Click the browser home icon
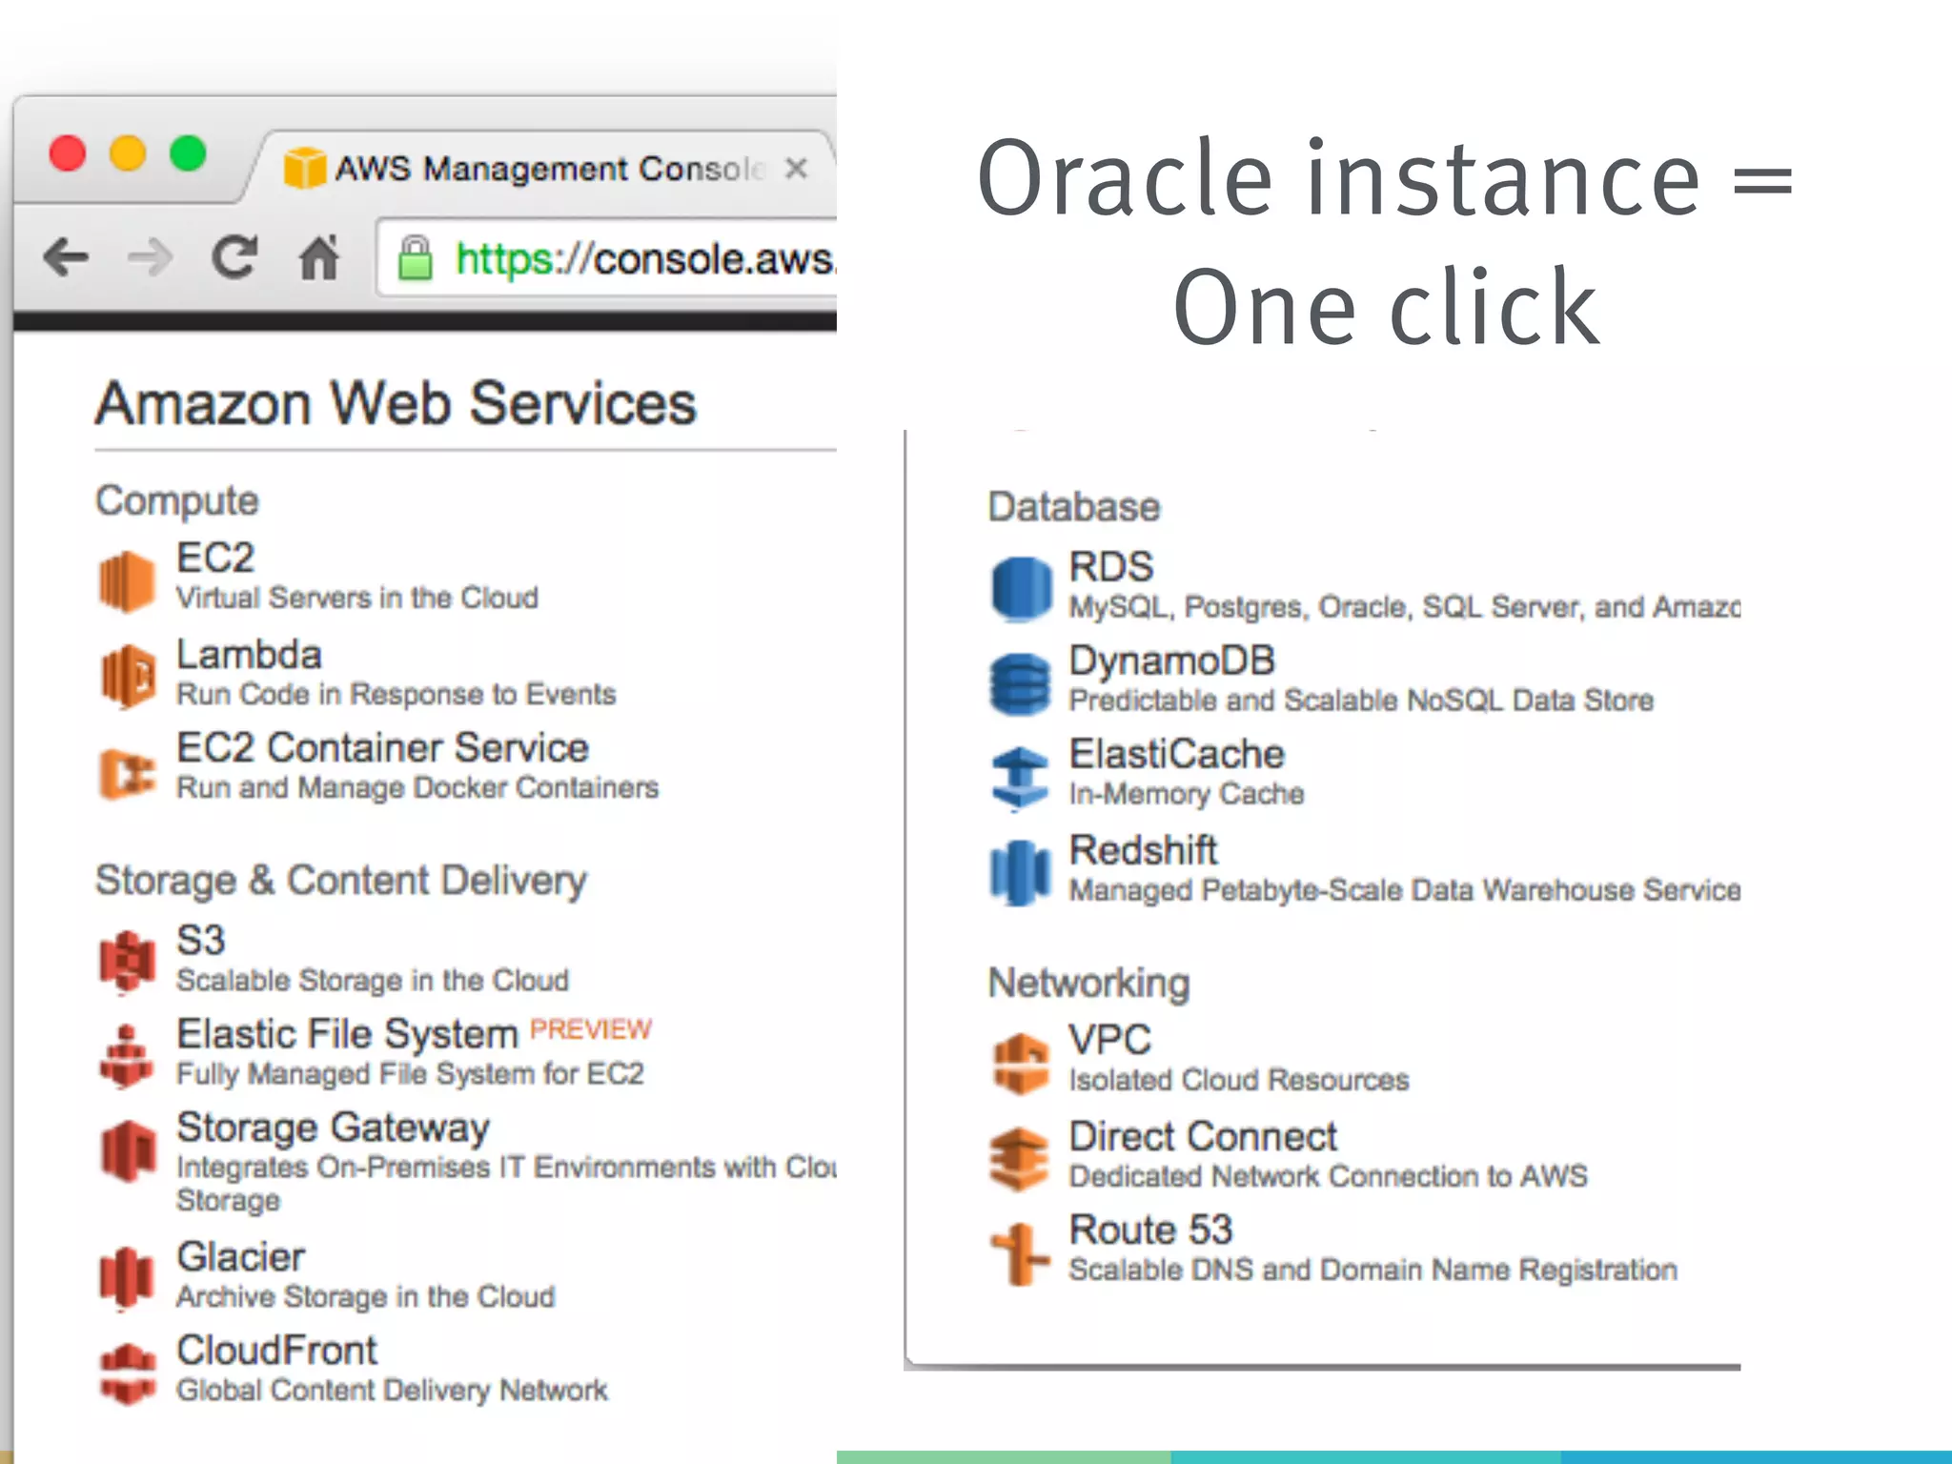The height and width of the screenshot is (1464, 1952). click(319, 256)
